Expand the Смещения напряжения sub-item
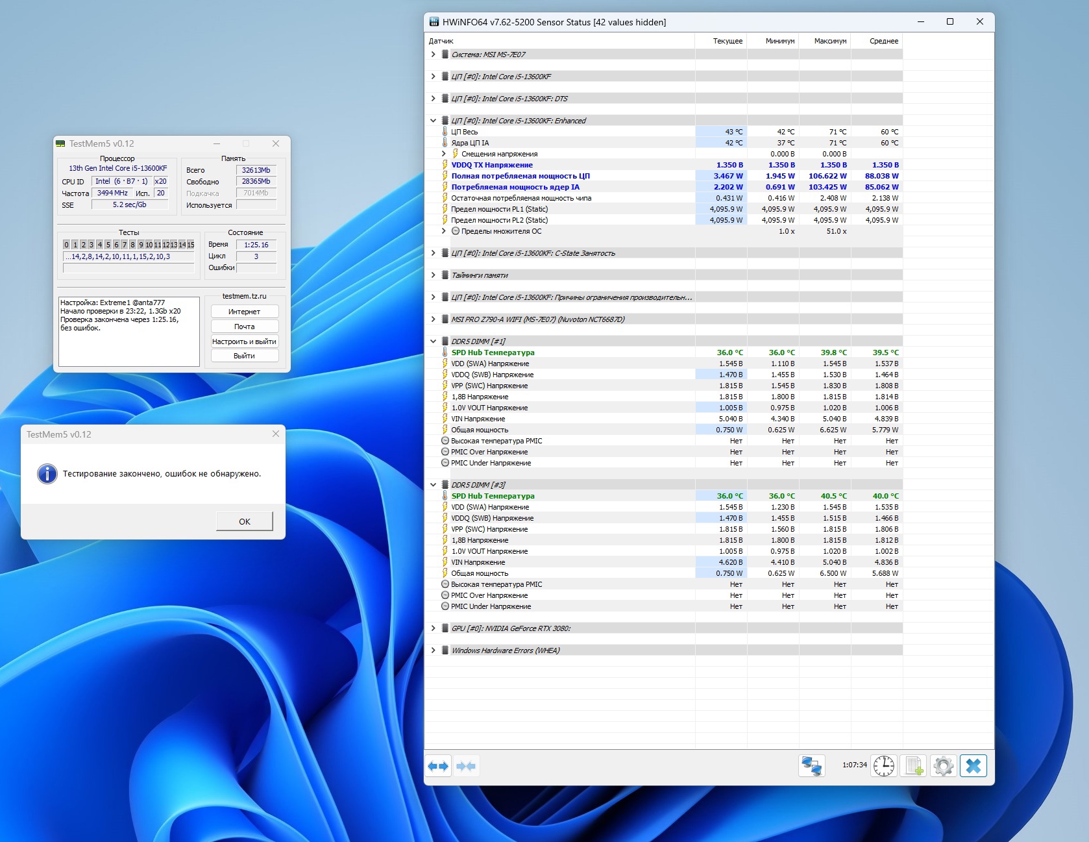1089x842 pixels. (x=444, y=154)
